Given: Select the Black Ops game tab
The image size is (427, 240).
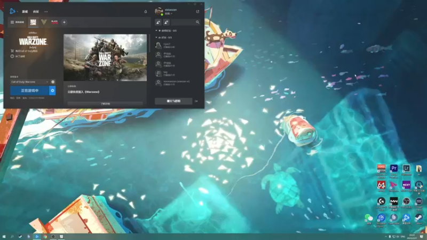Looking at the screenshot, I should point(54,22).
